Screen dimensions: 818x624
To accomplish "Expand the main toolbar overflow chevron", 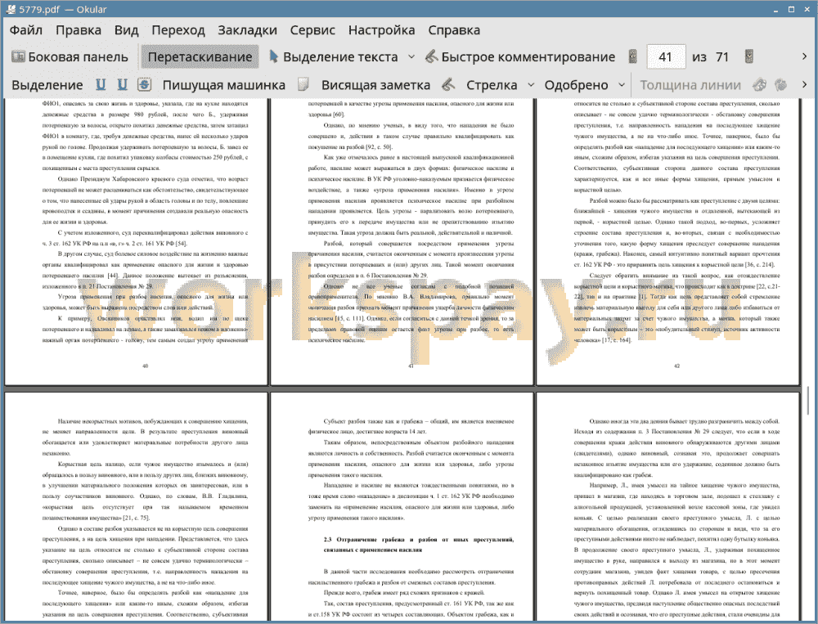I will (x=804, y=56).
